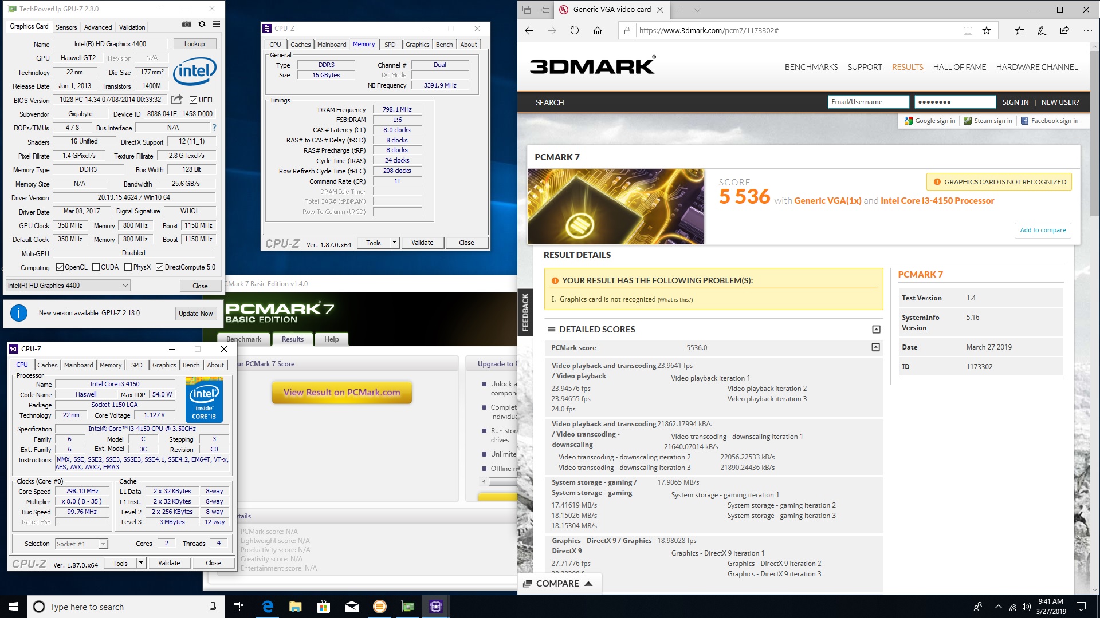Open the Socket #1 selection dropdown
This screenshot has height=618, width=1100.
point(81,544)
